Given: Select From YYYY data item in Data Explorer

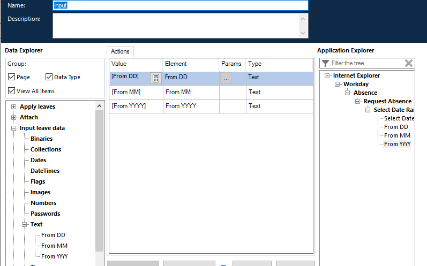Looking at the screenshot, I should [x=54, y=256].
